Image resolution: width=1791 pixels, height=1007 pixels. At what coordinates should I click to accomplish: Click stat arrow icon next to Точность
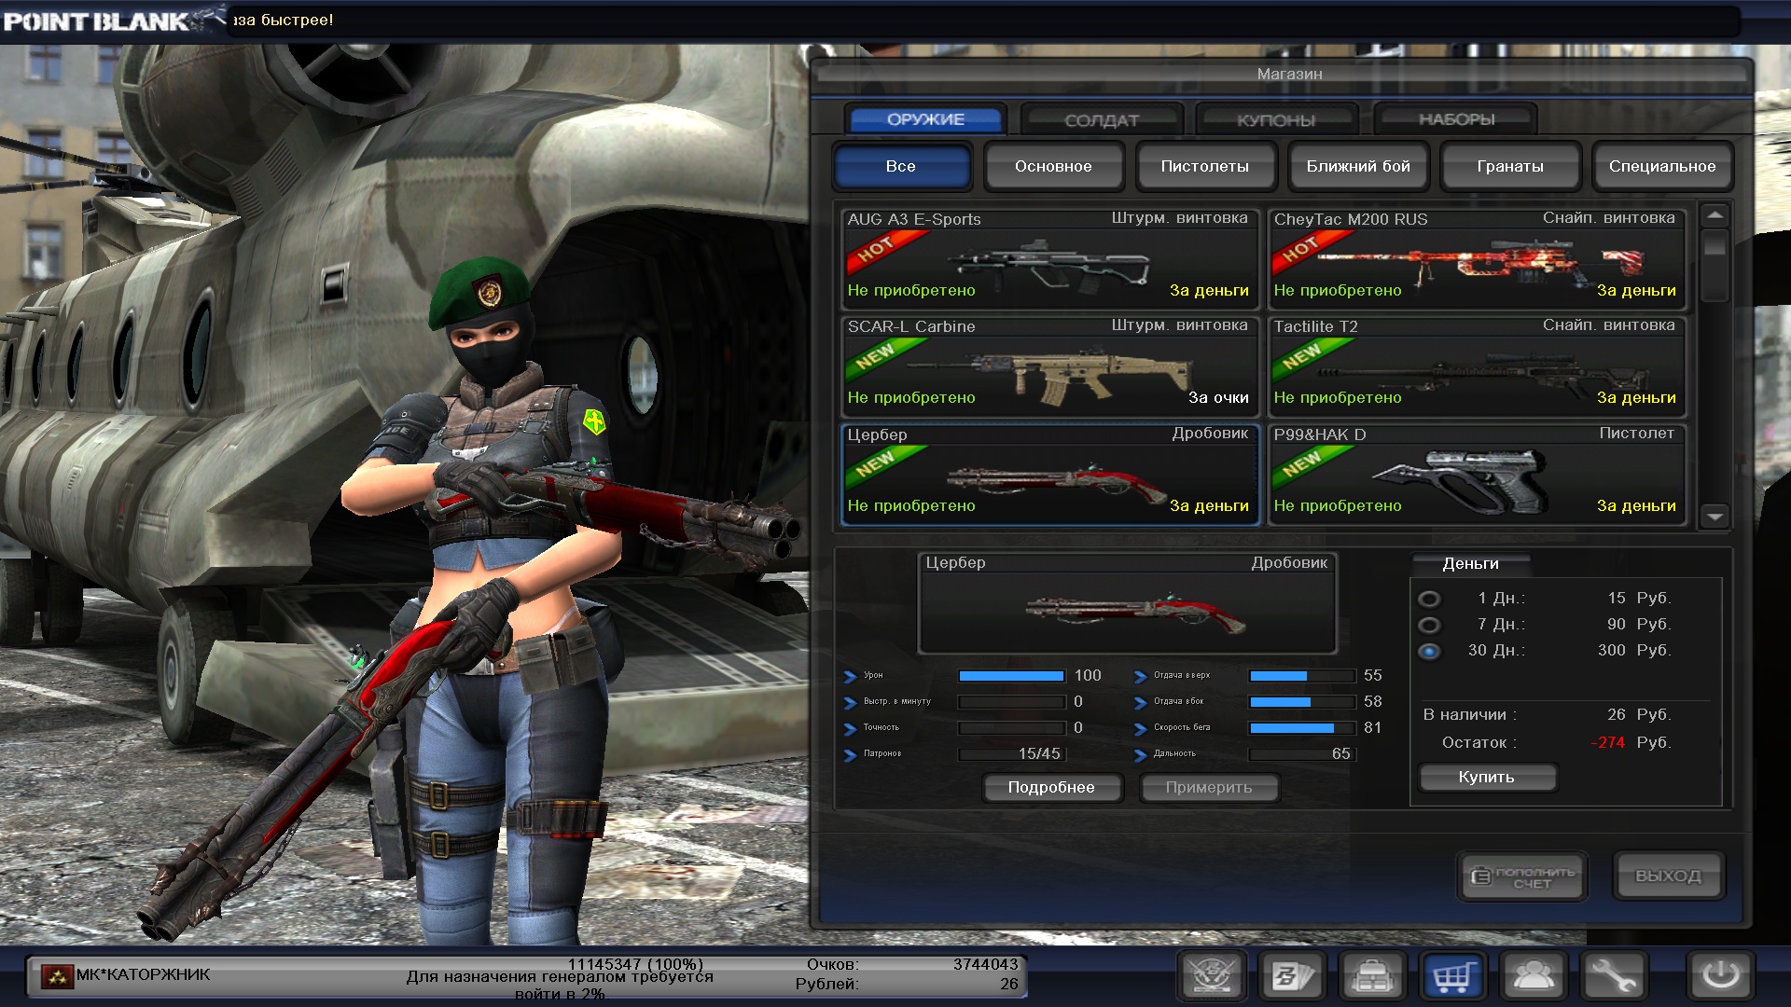pyautogui.click(x=850, y=728)
